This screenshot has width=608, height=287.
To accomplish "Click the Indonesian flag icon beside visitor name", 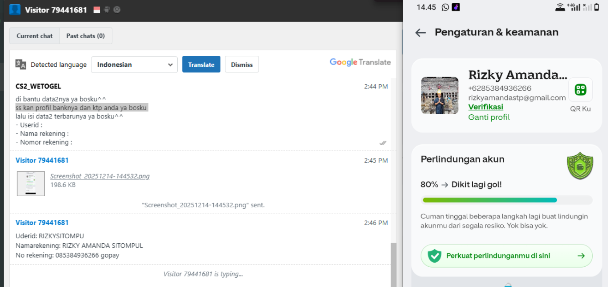I will (x=97, y=10).
